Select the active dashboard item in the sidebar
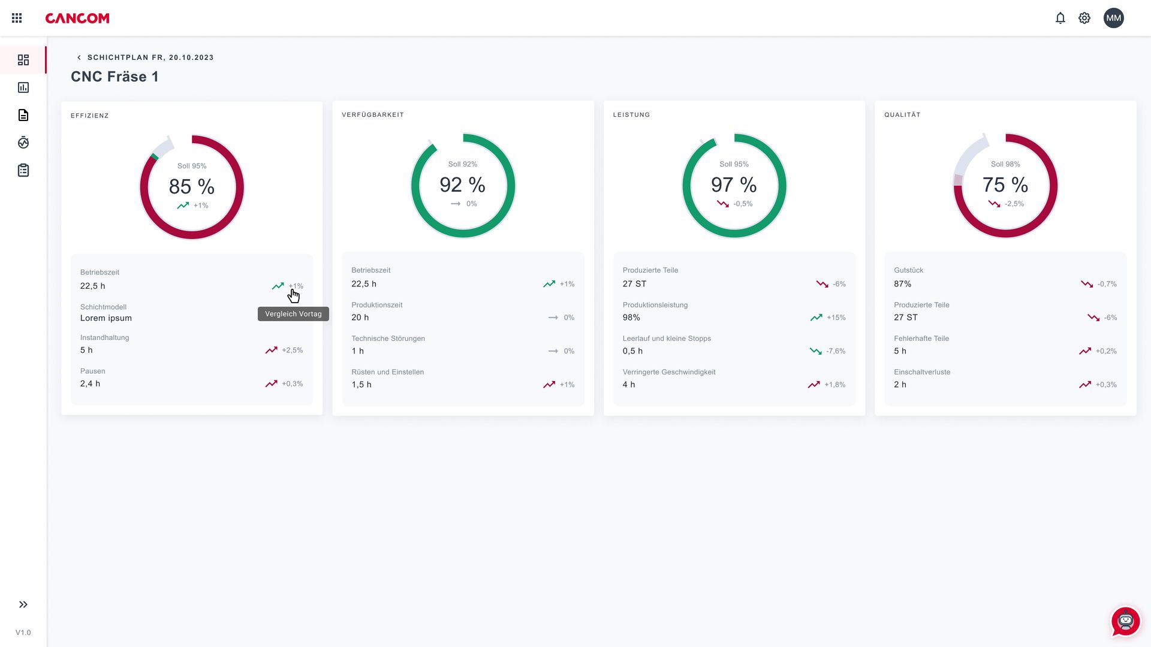1151x647 pixels. (23, 60)
